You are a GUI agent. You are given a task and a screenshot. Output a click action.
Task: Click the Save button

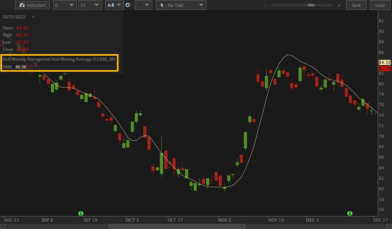pos(356,5)
